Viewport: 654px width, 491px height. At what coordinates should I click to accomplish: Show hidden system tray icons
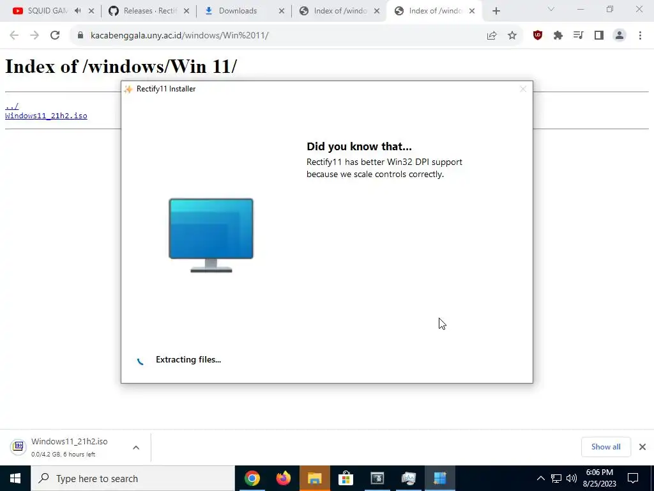point(540,478)
